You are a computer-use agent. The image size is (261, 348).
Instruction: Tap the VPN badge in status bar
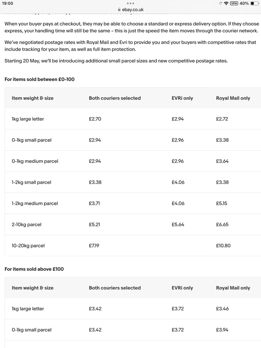pyautogui.click(x=234, y=3)
